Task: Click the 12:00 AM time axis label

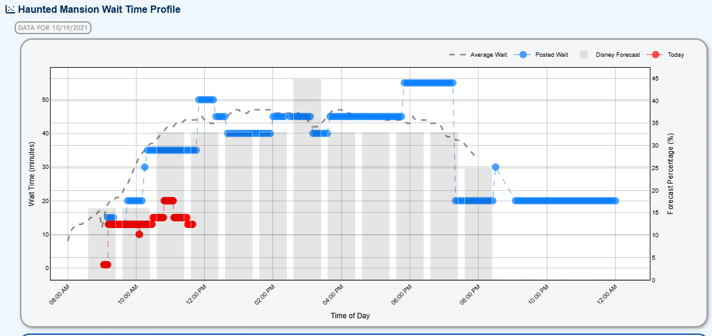Action: click(608, 295)
